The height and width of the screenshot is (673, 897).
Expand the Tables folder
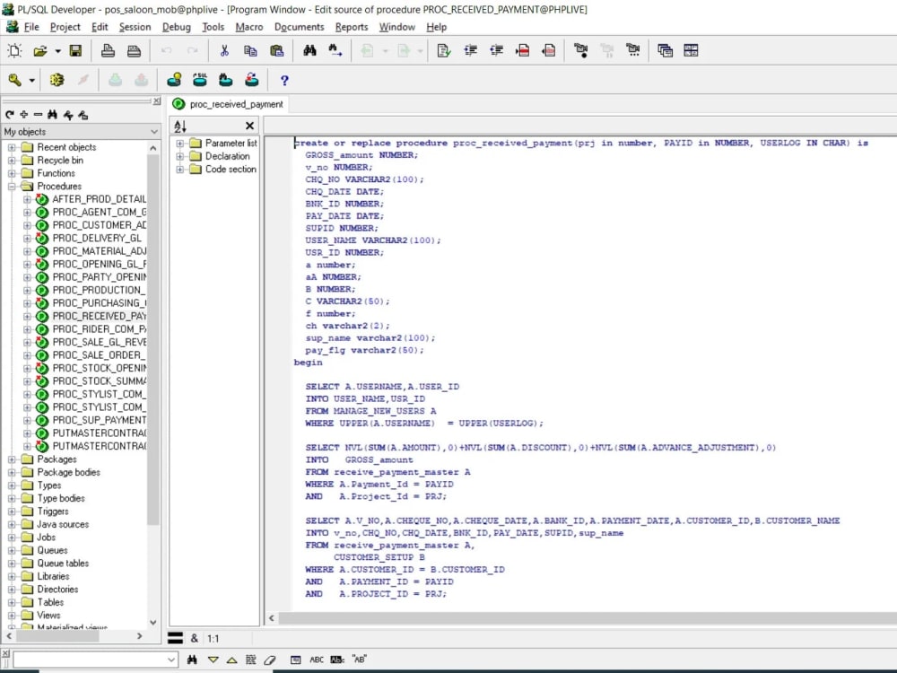(x=12, y=603)
